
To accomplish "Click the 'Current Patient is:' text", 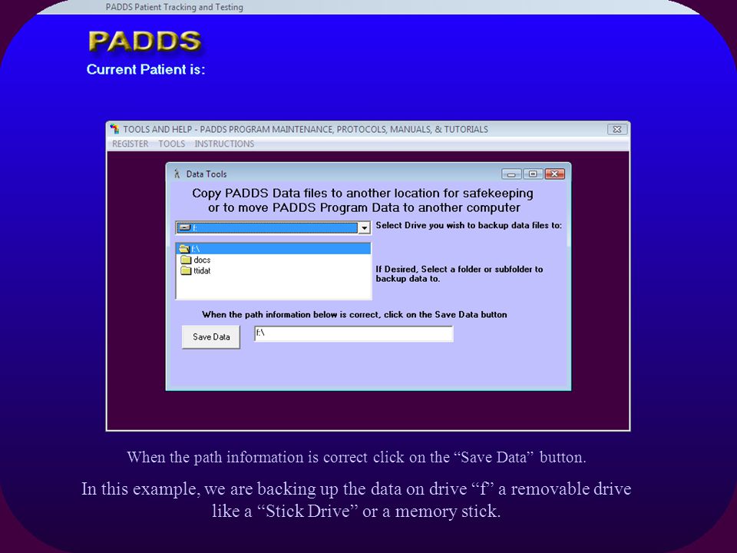I will (x=146, y=70).
